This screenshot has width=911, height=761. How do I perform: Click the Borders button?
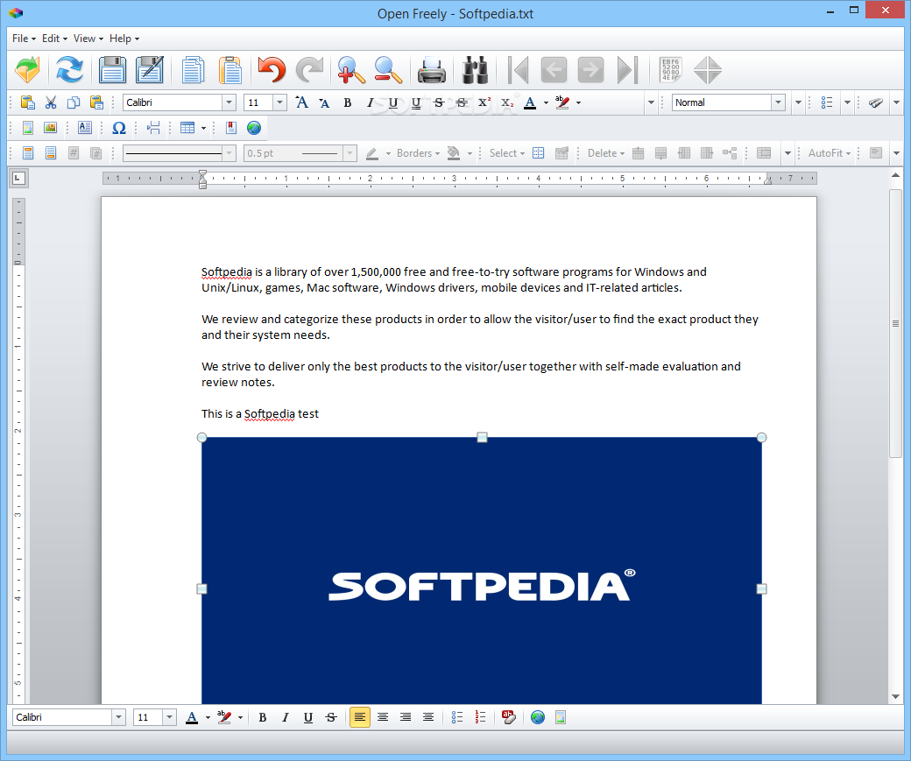pyautogui.click(x=418, y=153)
